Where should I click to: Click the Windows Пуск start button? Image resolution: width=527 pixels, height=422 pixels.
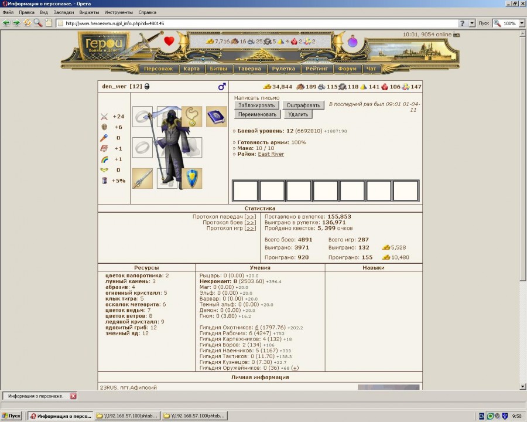(12, 416)
